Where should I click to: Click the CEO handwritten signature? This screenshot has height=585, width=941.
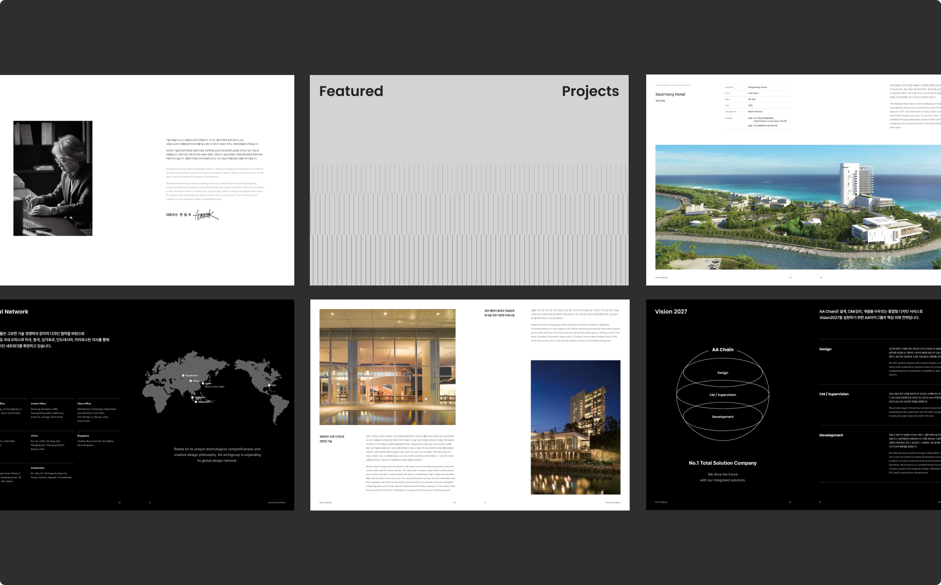click(206, 215)
